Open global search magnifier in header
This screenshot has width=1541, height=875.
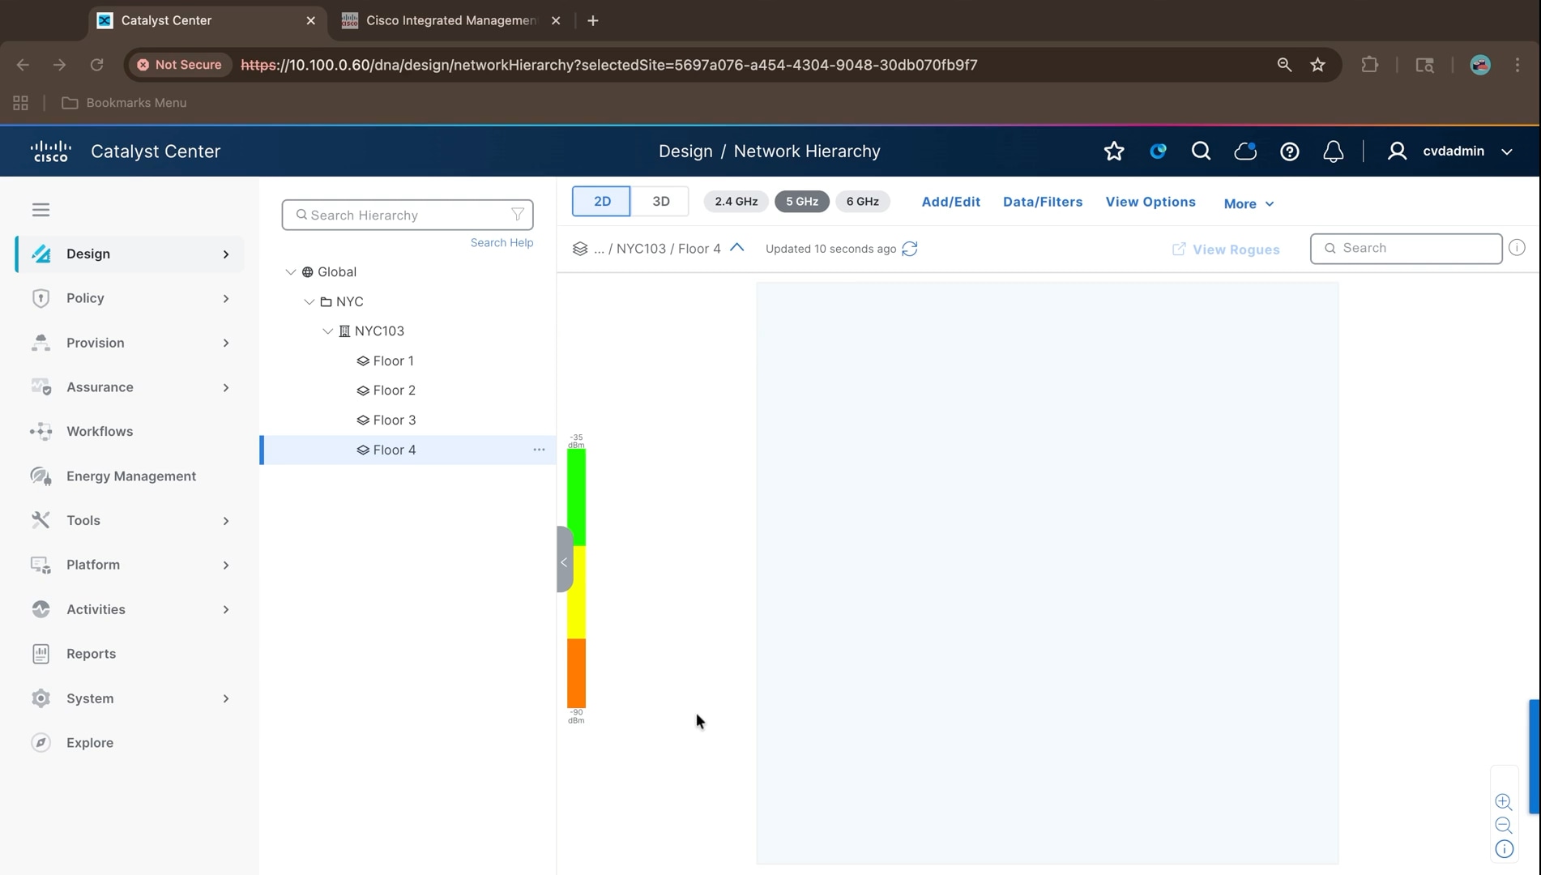(1201, 152)
